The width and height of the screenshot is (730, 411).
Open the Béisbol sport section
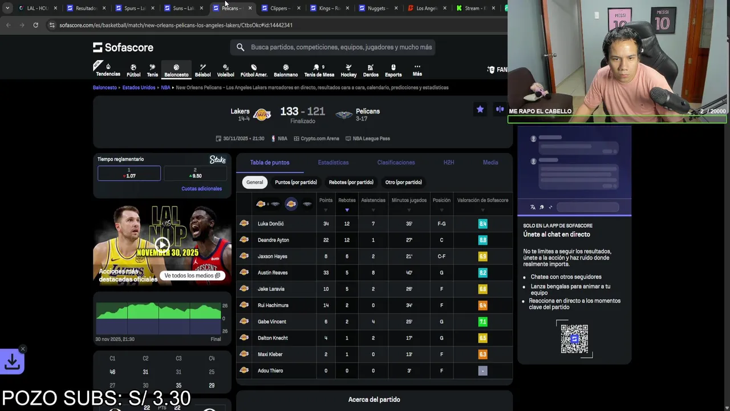pos(202,70)
